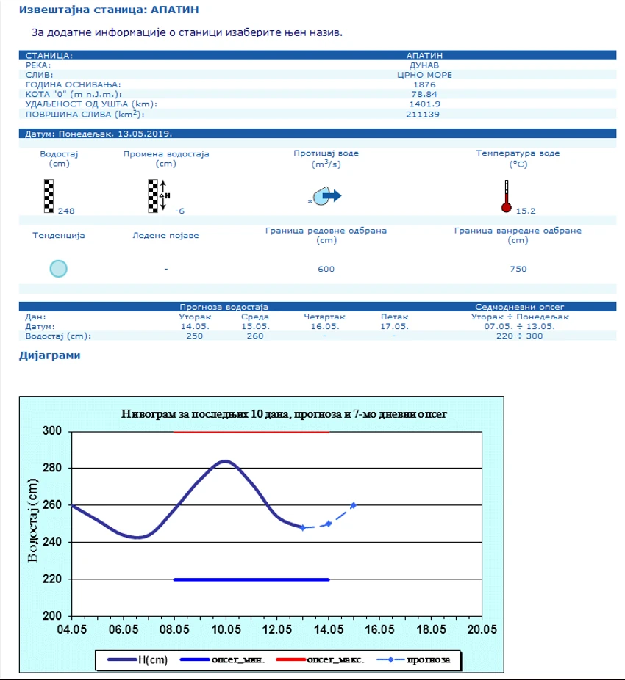Open station info via АПАТИН name

[424, 56]
